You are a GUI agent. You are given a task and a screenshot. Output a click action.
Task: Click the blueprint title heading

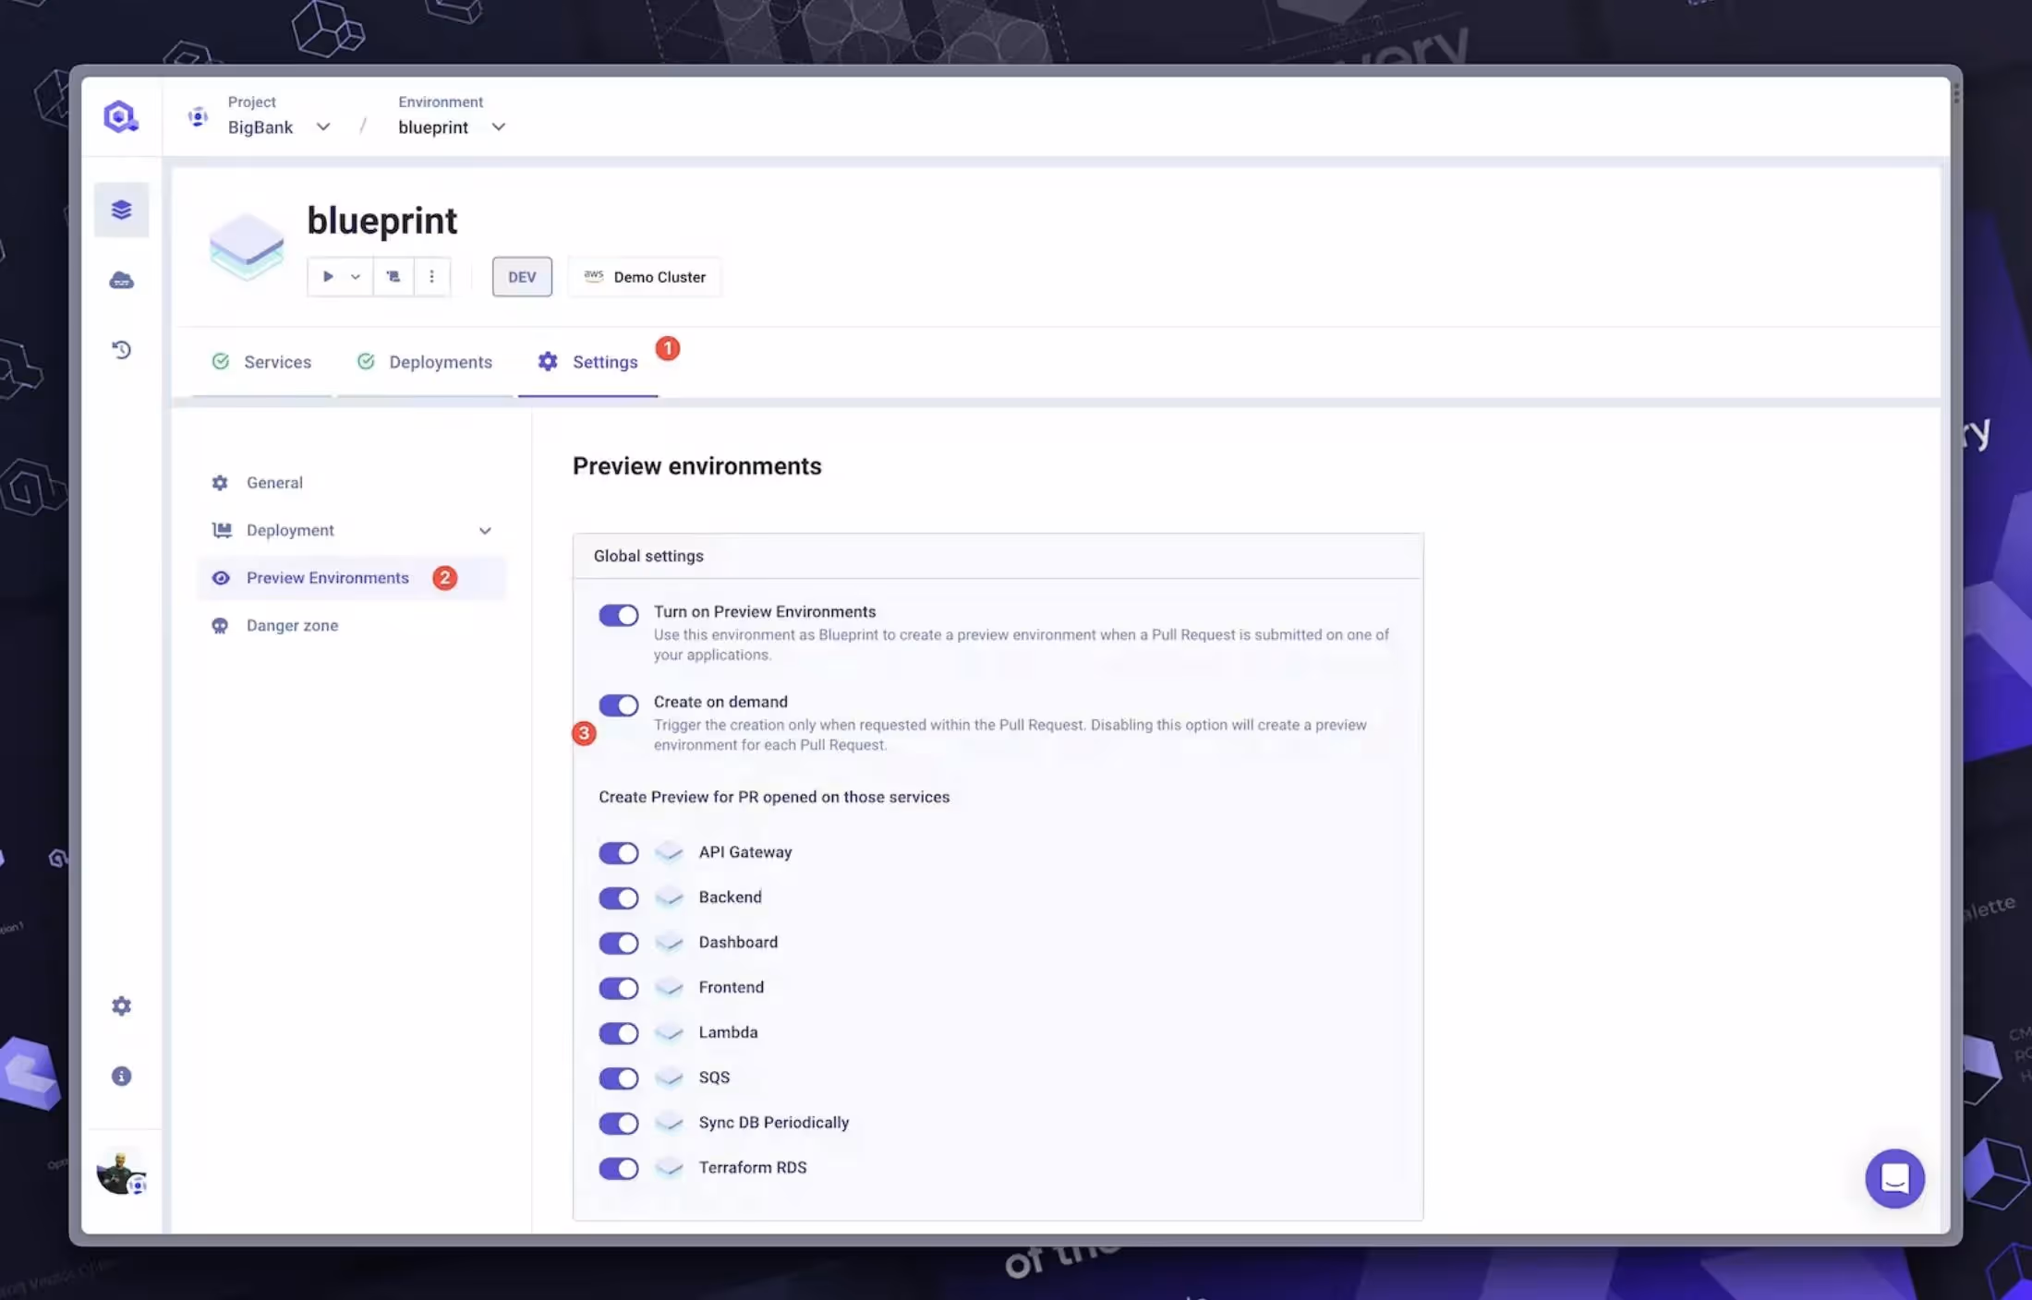pos(382,222)
